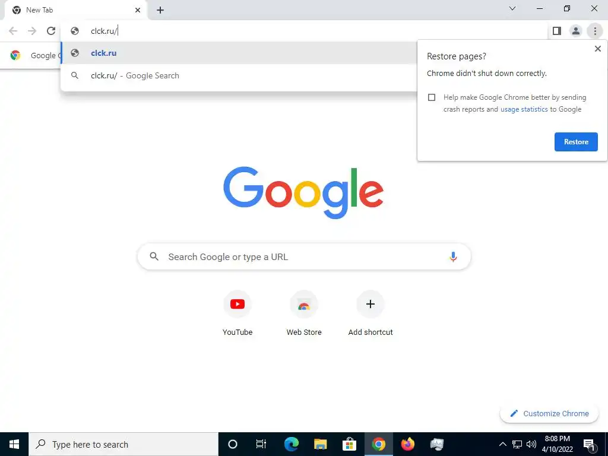Open the tab search chevron
This screenshot has height=456, width=608.
click(512, 8)
